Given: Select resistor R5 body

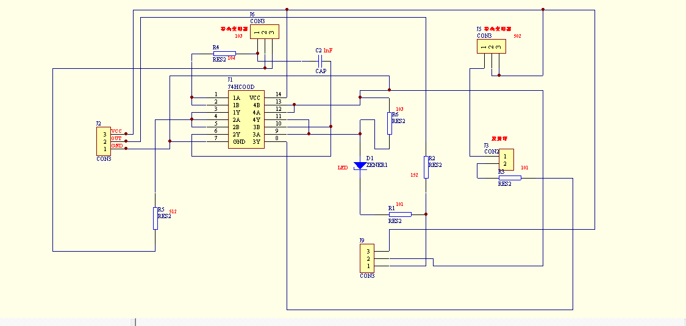Looking at the screenshot, I should pos(155,218).
